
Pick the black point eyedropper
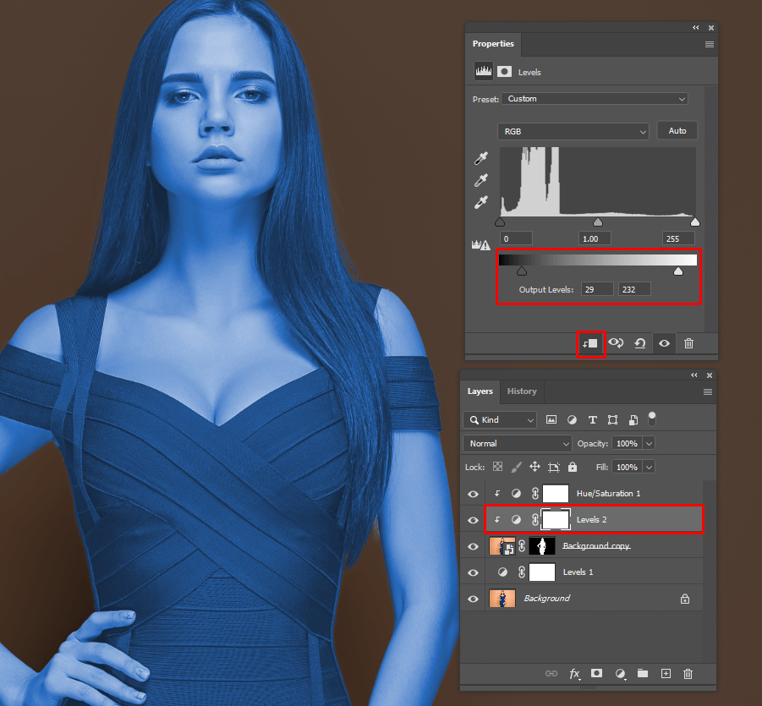481,158
